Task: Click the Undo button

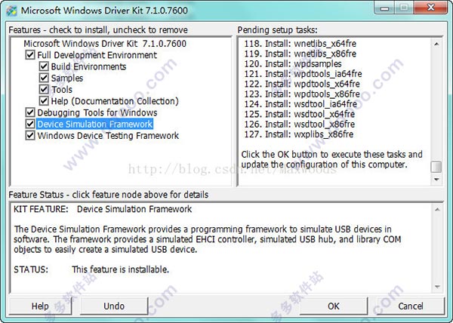Action: click(x=114, y=306)
